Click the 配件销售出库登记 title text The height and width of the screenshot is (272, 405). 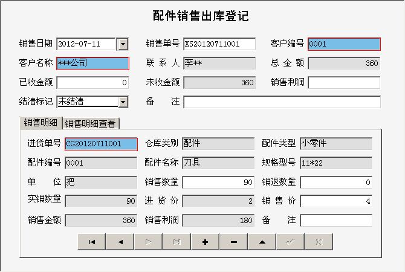(x=201, y=16)
